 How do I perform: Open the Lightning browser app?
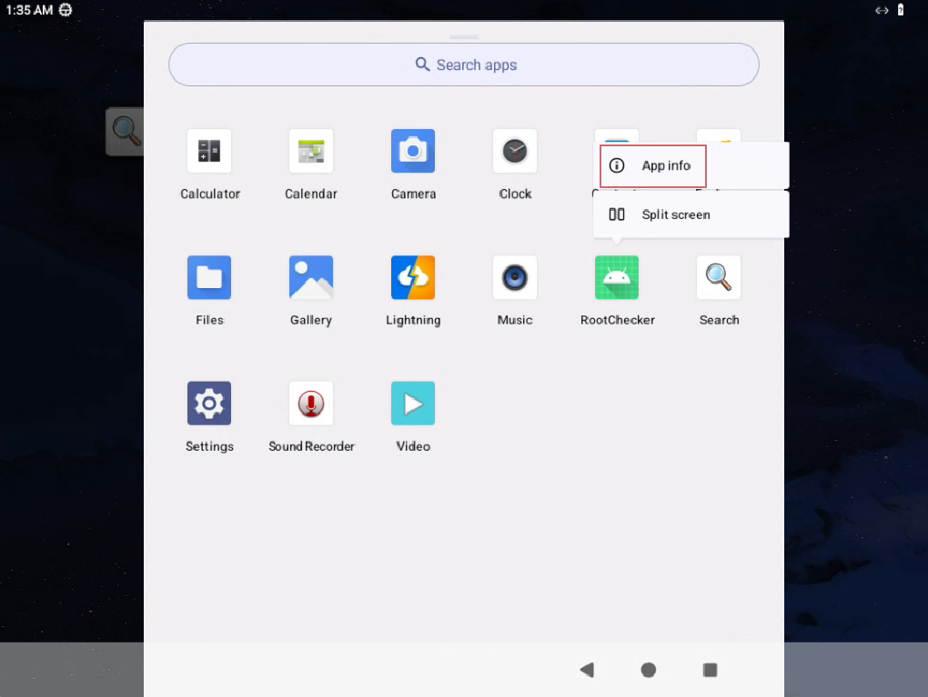pyautogui.click(x=413, y=278)
